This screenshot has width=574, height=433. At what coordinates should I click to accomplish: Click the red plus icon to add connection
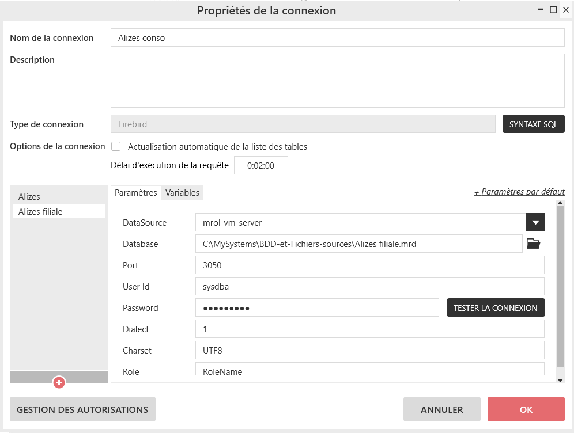point(59,382)
